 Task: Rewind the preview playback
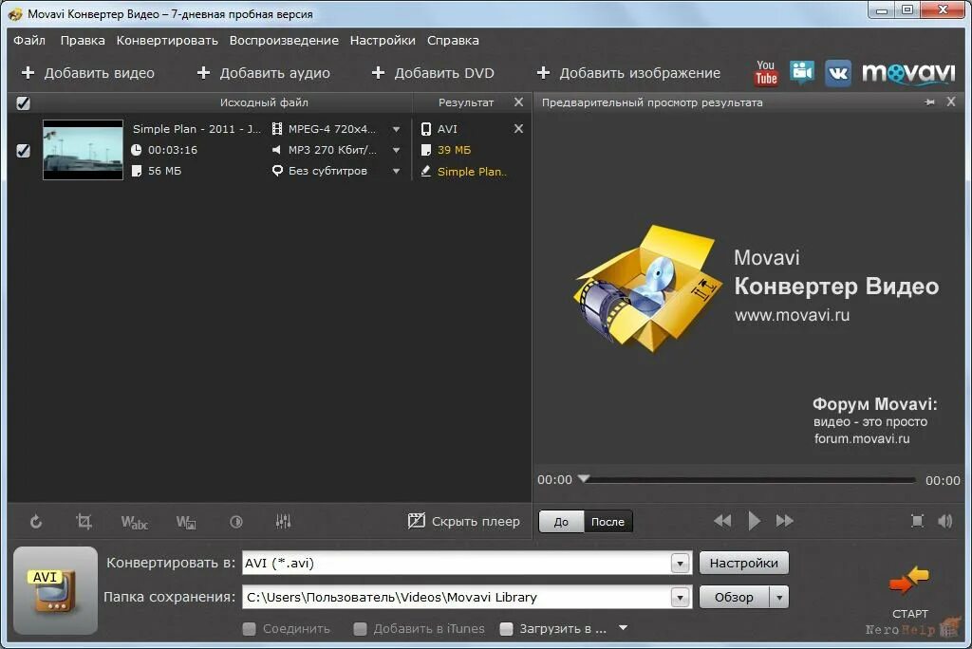722,521
